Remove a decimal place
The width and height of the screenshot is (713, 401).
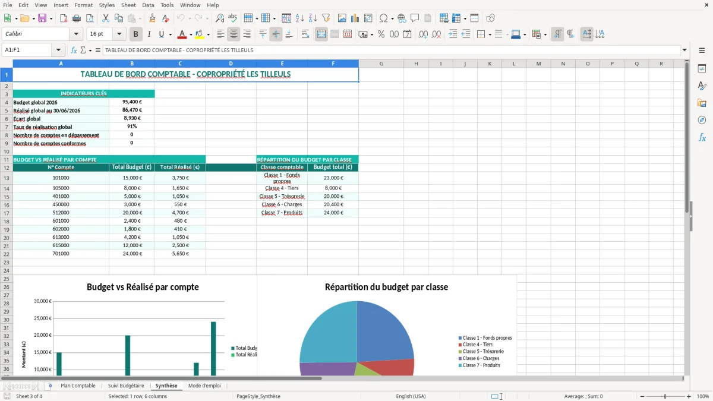point(437,34)
